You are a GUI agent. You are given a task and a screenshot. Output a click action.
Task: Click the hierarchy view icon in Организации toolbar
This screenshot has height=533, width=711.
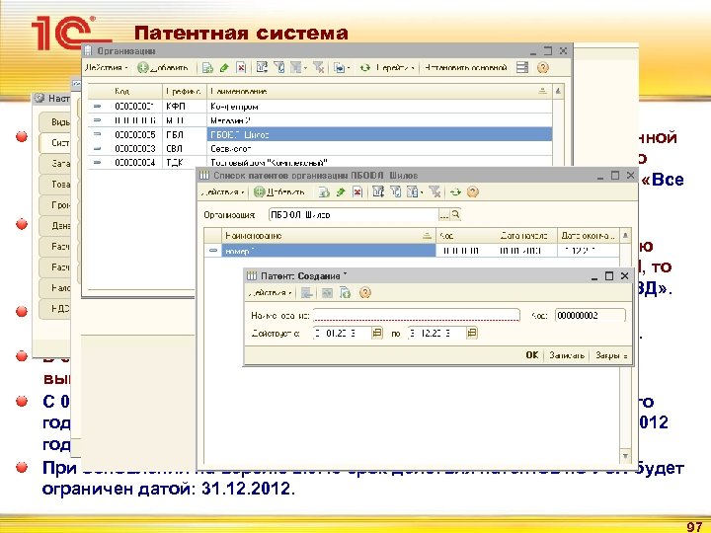tap(262, 67)
